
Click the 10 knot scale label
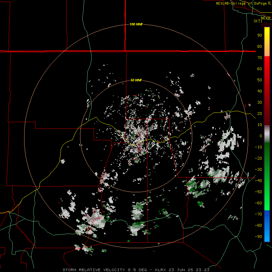[x=260, y=125]
